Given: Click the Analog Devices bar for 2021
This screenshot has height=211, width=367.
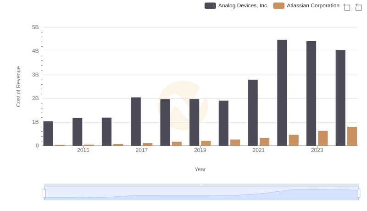Looking at the screenshot, I should coord(253,113).
